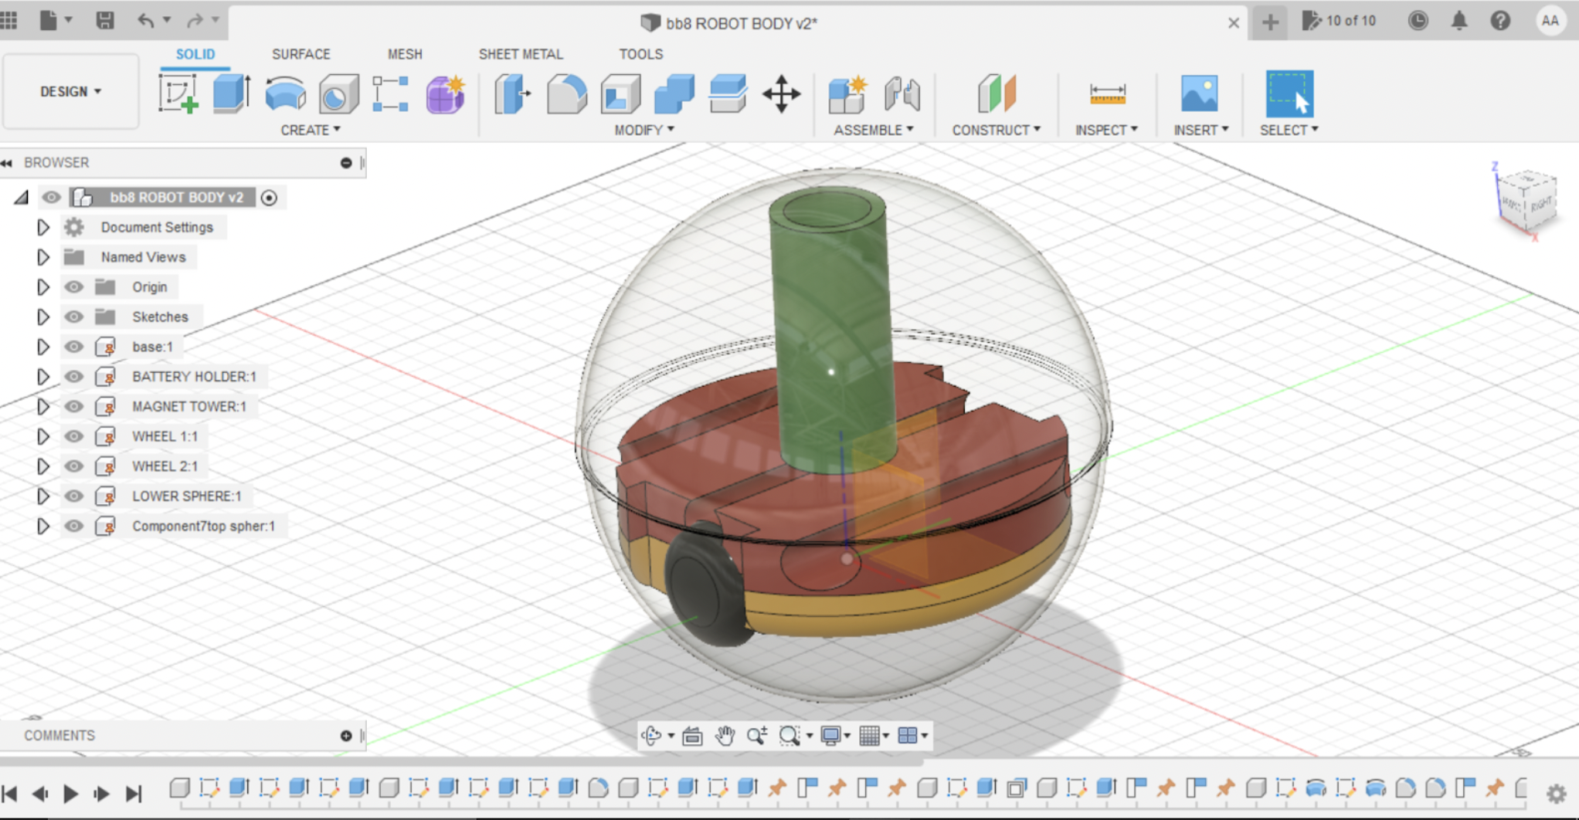Switch to the SOLID tab
The height and width of the screenshot is (820, 1579).
click(195, 54)
